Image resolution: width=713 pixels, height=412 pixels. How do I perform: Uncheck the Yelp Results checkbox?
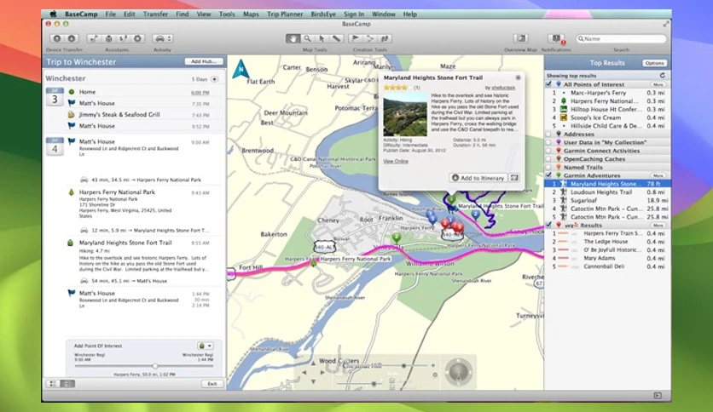point(549,225)
